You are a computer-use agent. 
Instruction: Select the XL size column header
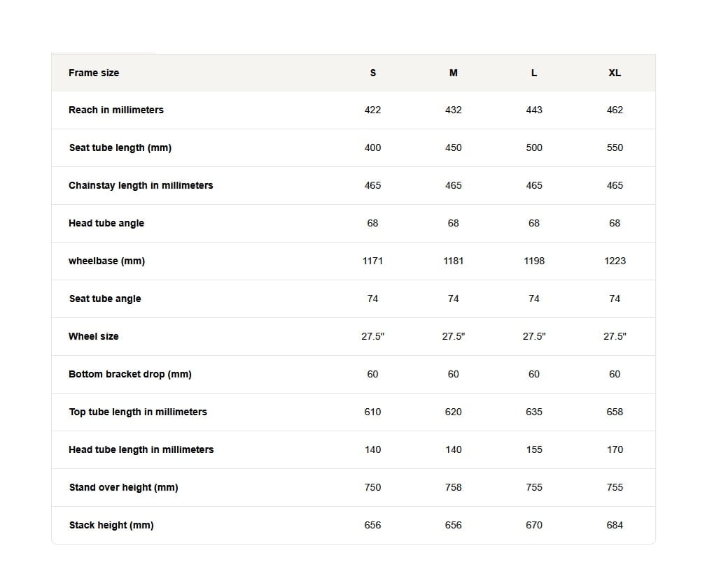615,73
